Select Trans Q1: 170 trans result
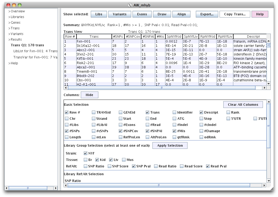 pyautogui.click(x=27, y=45)
